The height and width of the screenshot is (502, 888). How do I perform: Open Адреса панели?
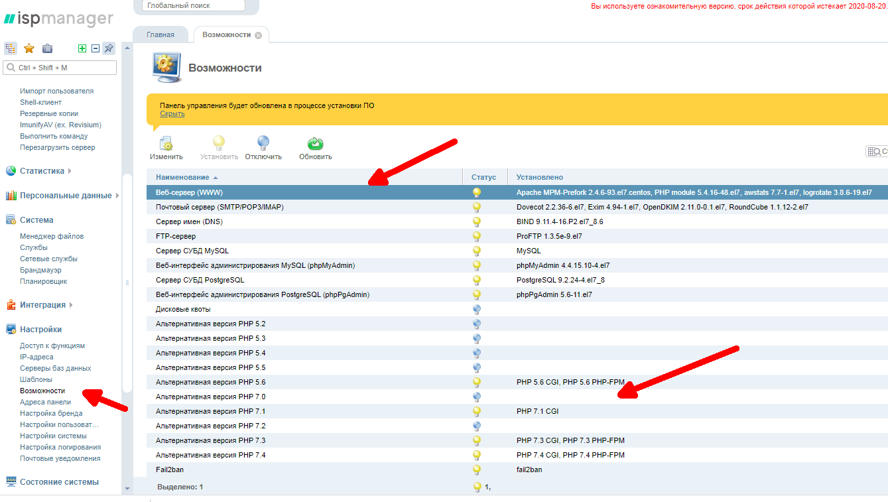click(x=45, y=402)
